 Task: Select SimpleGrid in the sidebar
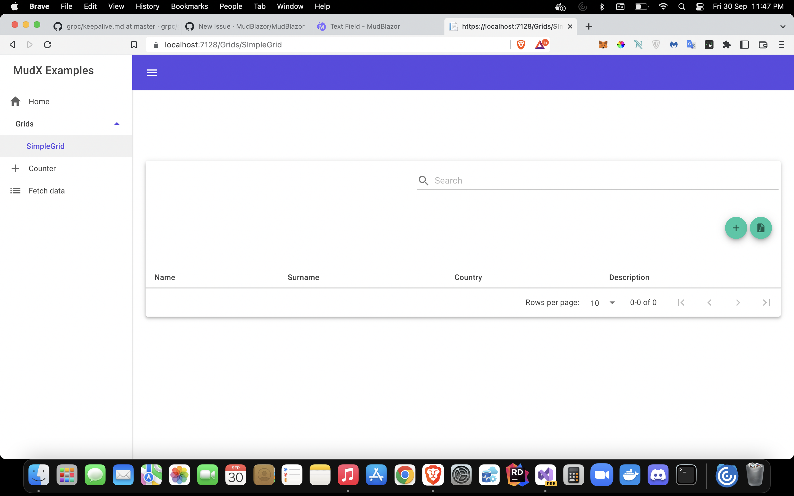coord(45,146)
